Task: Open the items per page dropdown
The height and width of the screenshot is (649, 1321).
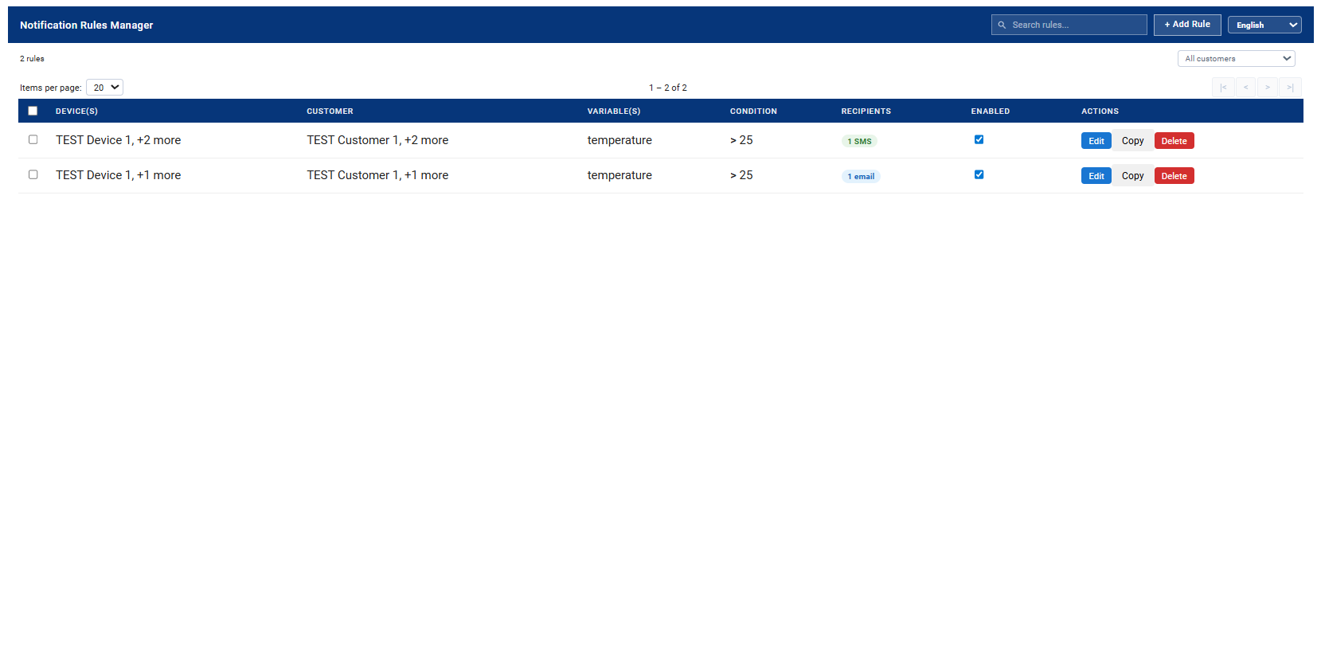Action: click(x=104, y=88)
